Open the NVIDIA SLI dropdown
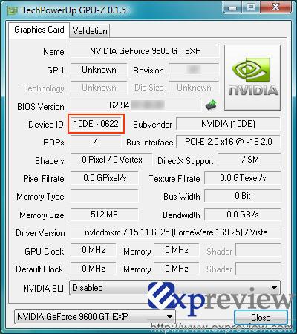Screen dimensions: 297x334 [x=174, y=288]
